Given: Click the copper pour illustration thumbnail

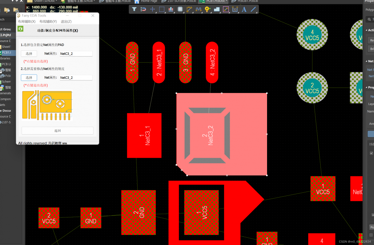Looking at the screenshot, I should click(x=47, y=105).
